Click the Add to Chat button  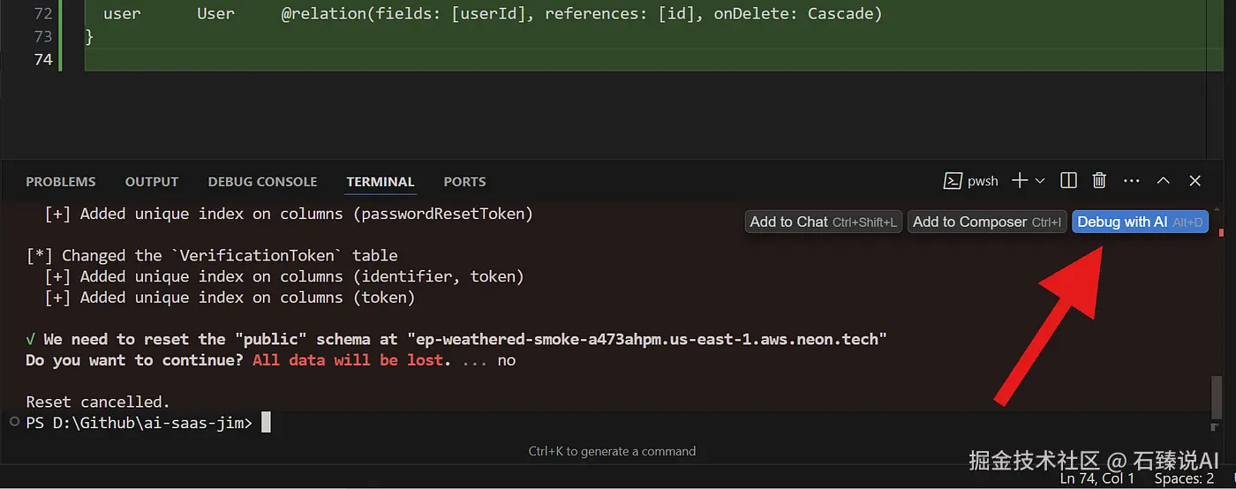(x=823, y=222)
